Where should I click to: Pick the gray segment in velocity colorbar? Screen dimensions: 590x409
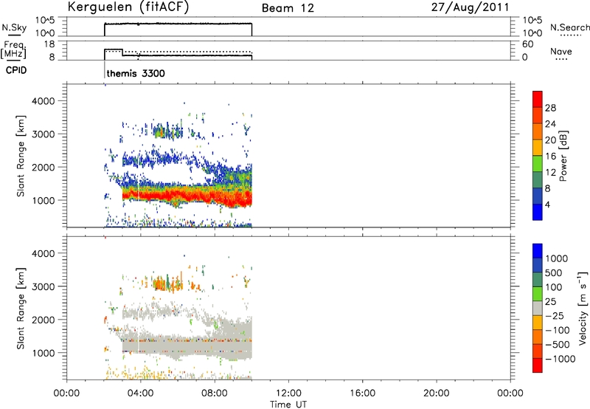point(538,309)
